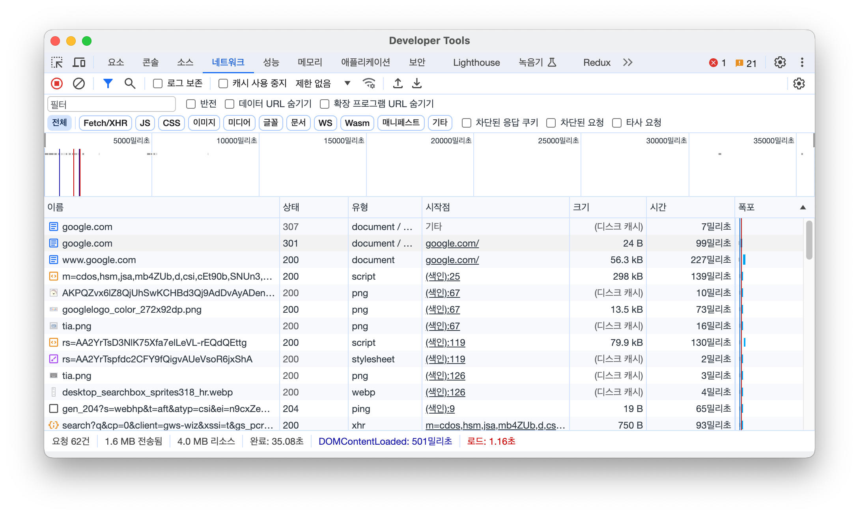859x516 pixels.
Task: Open initiator link on the www.google.com row
Action: tap(452, 260)
